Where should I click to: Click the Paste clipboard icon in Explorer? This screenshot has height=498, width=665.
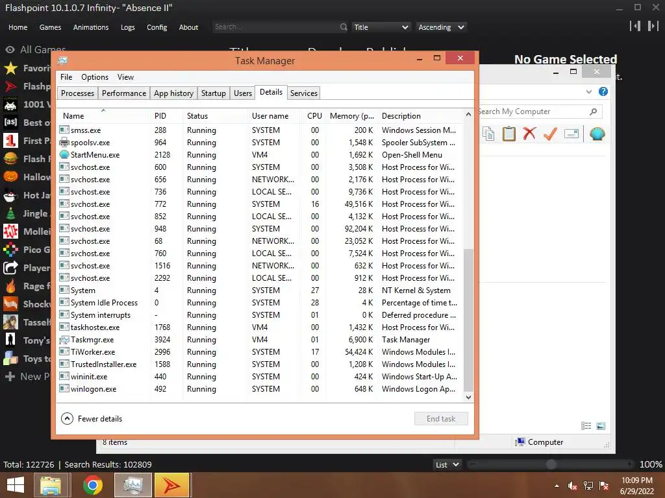point(509,134)
